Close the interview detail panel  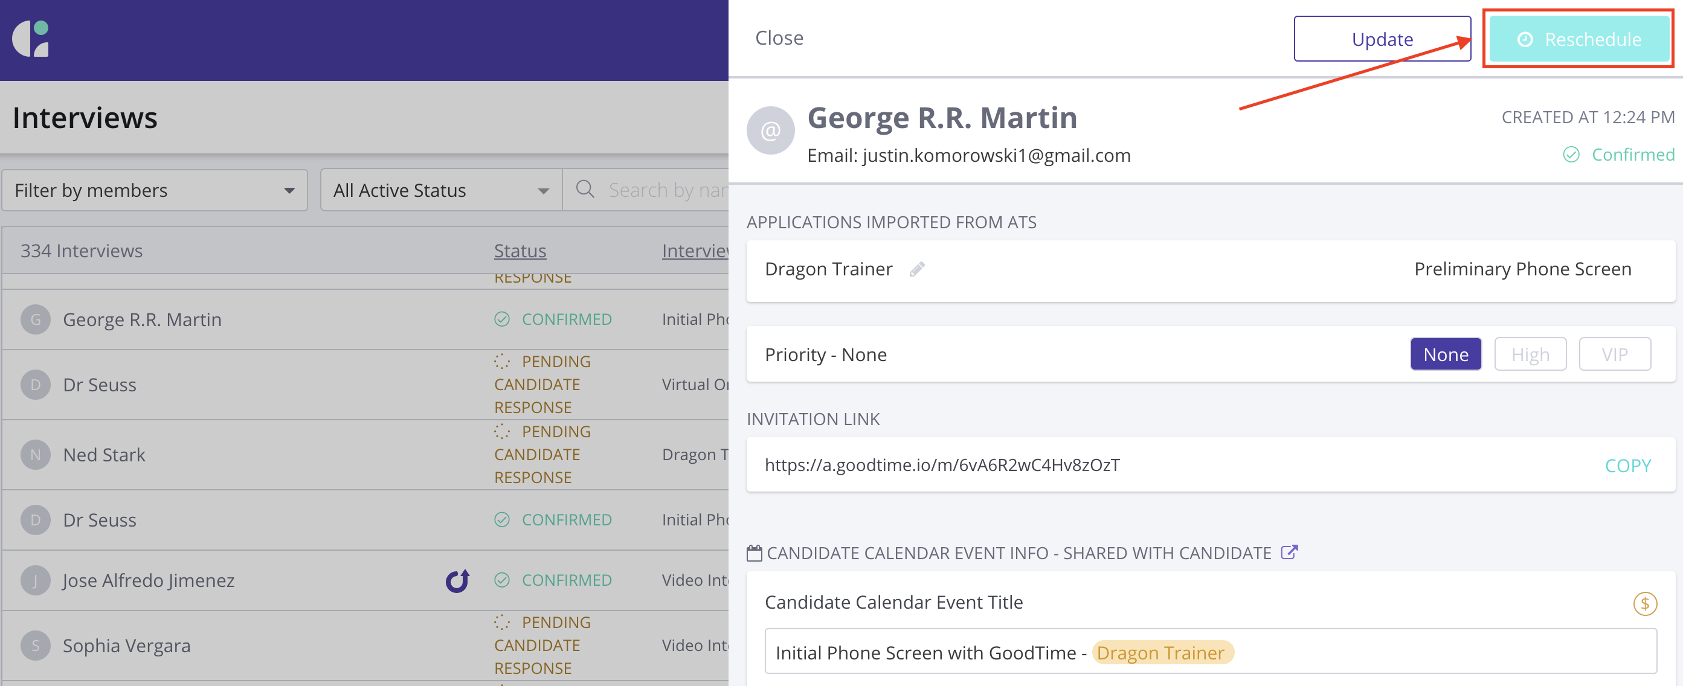(779, 38)
